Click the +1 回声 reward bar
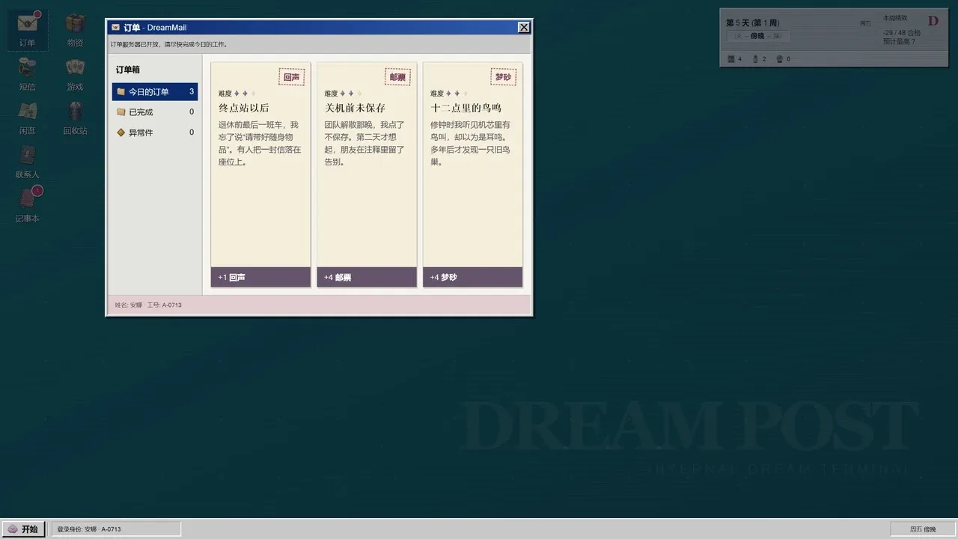The width and height of the screenshot is (958, 539). coord(260,277)
